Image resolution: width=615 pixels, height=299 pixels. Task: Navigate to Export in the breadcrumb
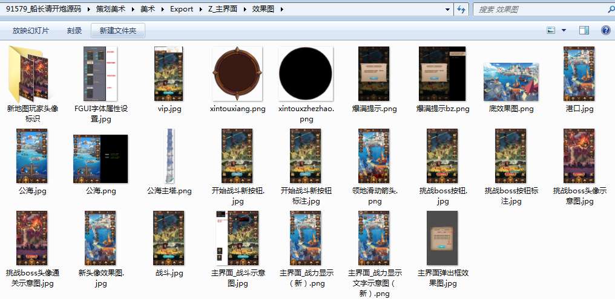182,9
